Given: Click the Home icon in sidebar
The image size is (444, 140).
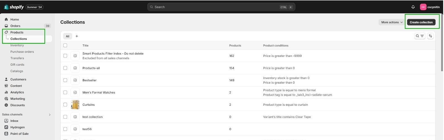Looking at the screenshot, I should pyautogui.click(x=6, y=19).
